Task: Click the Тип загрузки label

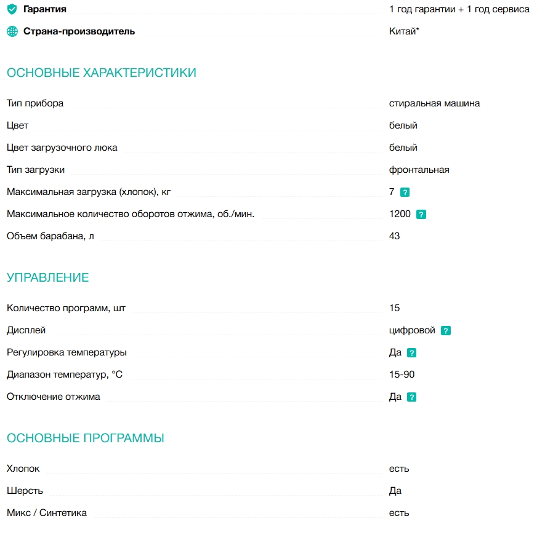Action: [36, 170]
